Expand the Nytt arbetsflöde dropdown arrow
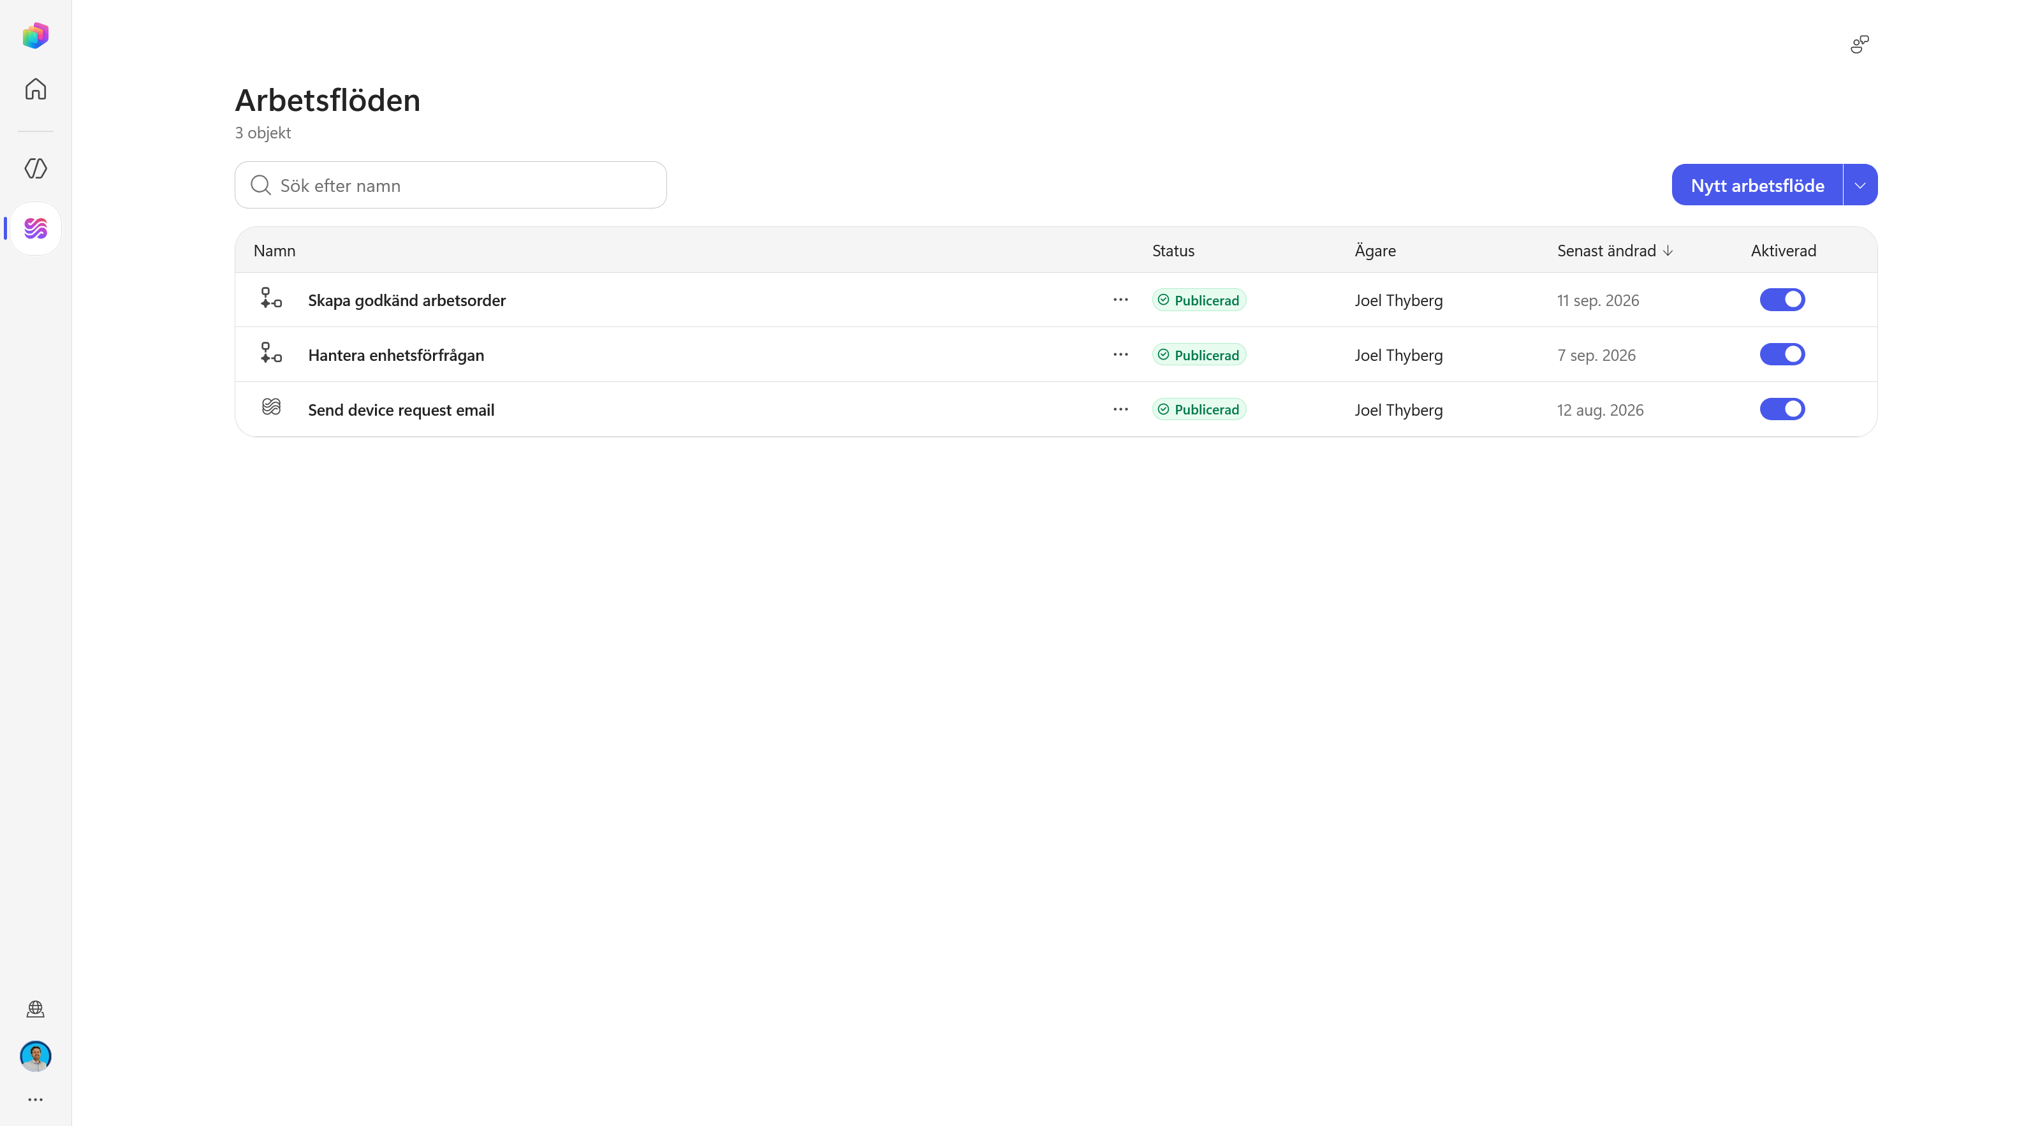This screenshot has height=1126, width=2040. click(1860, 186)
